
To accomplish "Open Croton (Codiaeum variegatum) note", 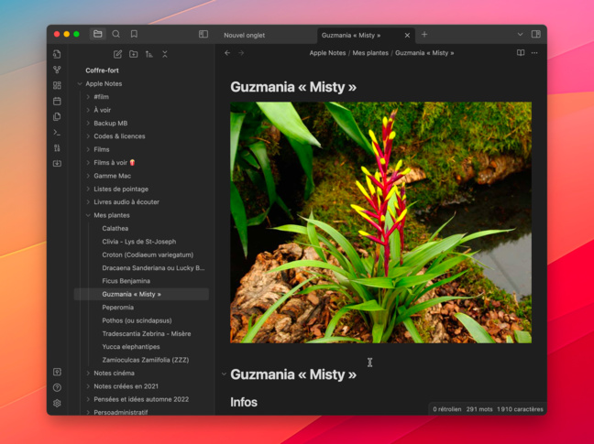I will [x=149, y=254].
